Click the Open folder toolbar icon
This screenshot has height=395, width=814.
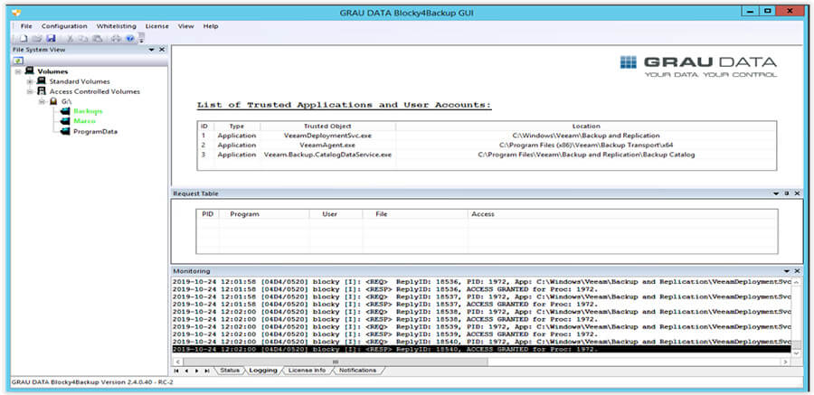click(x=37, y=38)
